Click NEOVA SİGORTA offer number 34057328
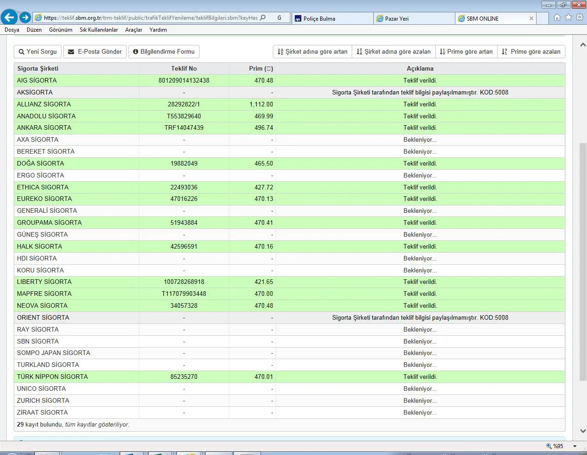 [x=184, y=305]
